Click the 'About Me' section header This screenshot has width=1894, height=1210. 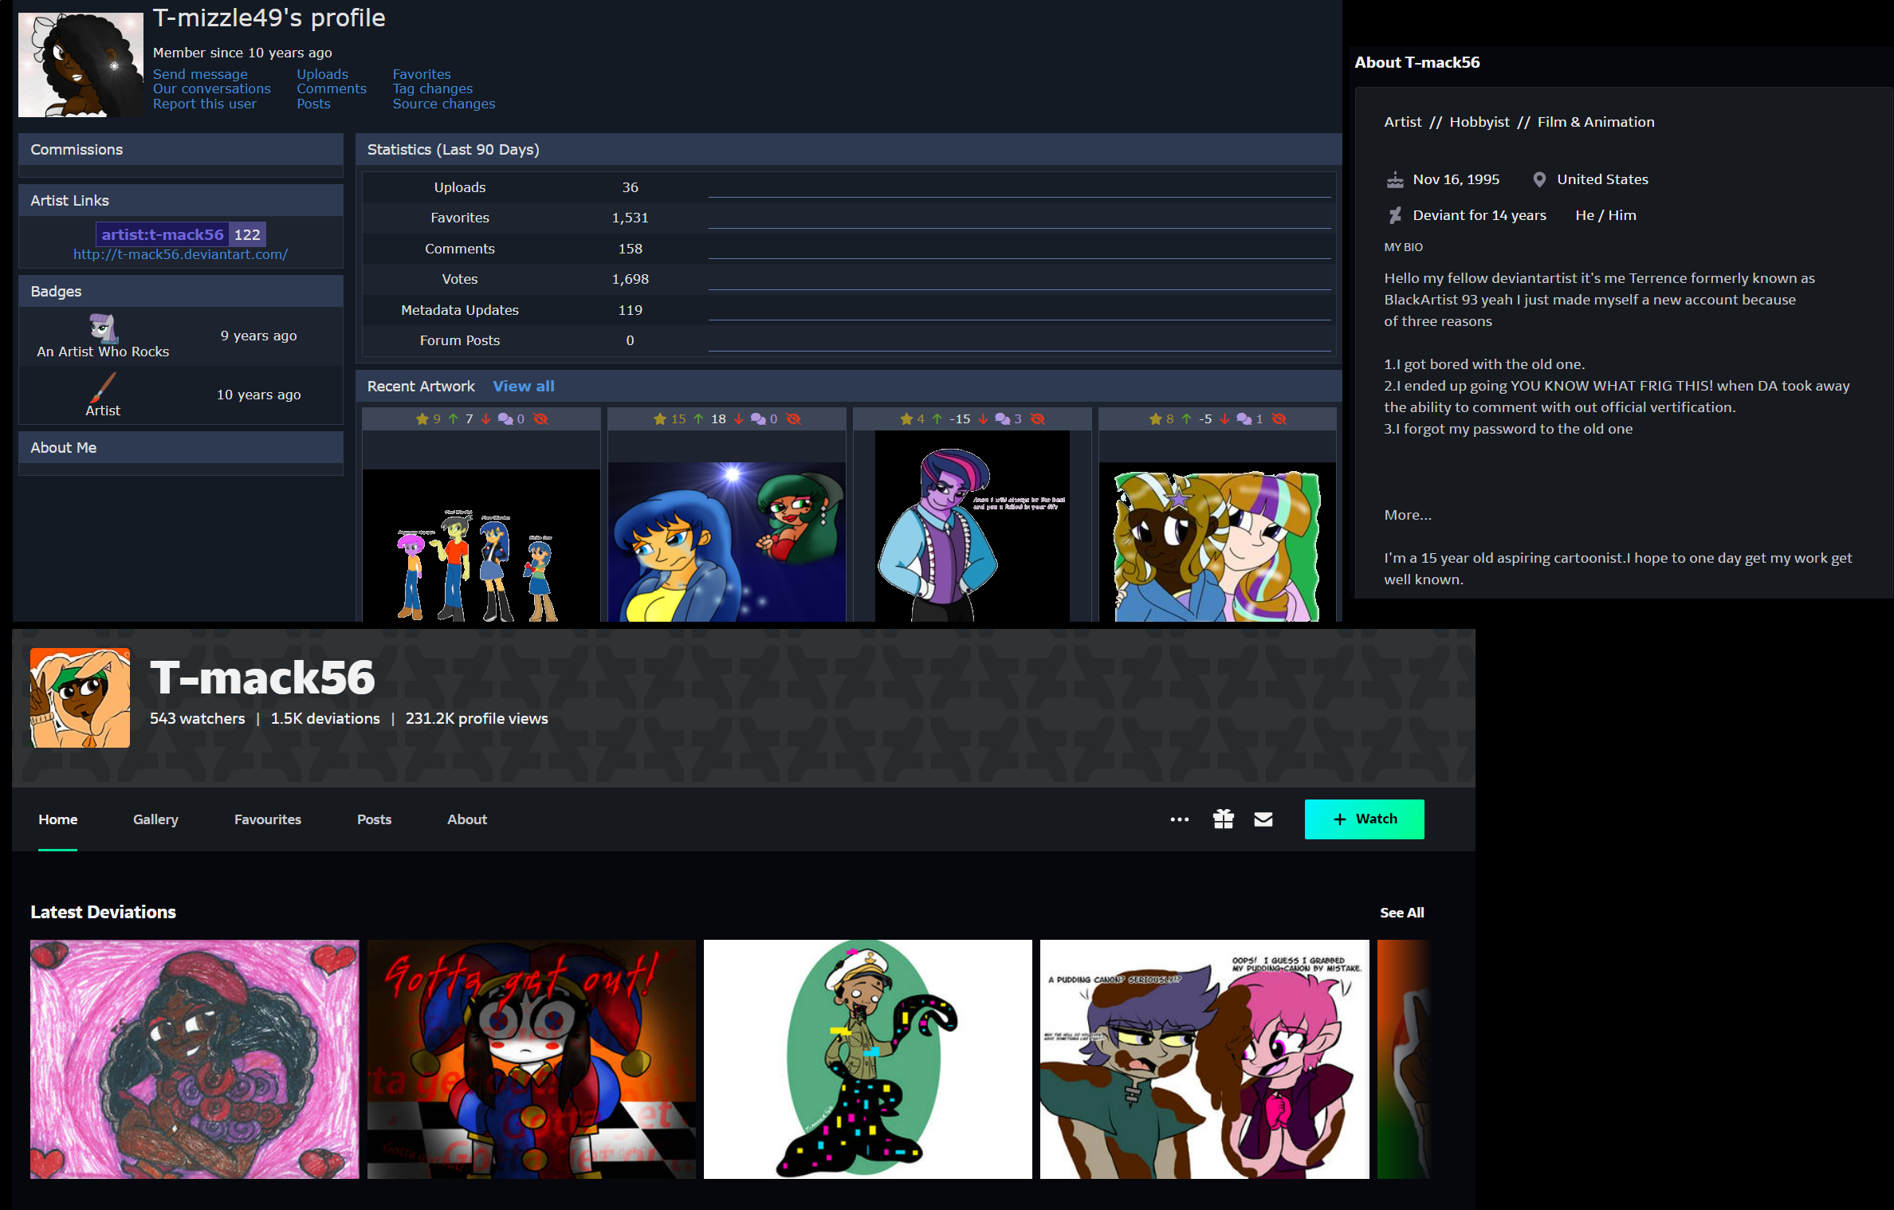coord(181,448)
